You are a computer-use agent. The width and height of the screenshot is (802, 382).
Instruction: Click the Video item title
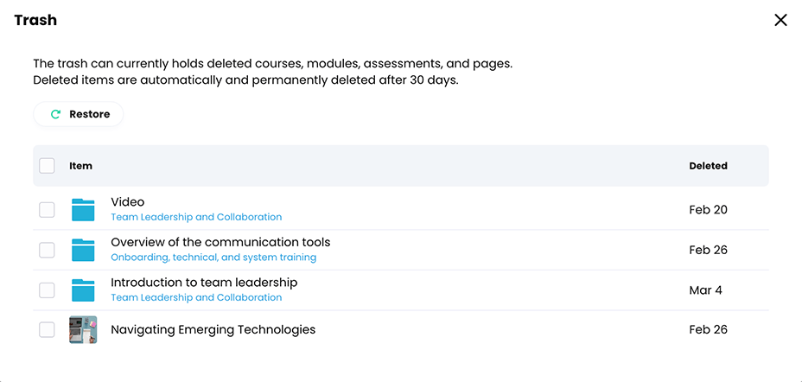tap(128, 202)
